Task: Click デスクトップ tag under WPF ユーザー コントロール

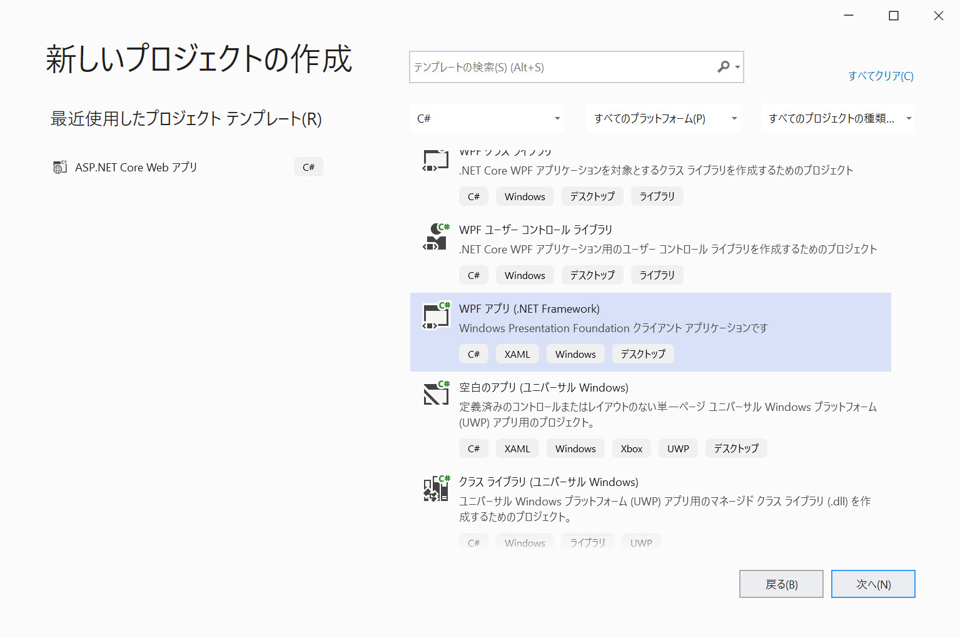Action: point(592,275)
